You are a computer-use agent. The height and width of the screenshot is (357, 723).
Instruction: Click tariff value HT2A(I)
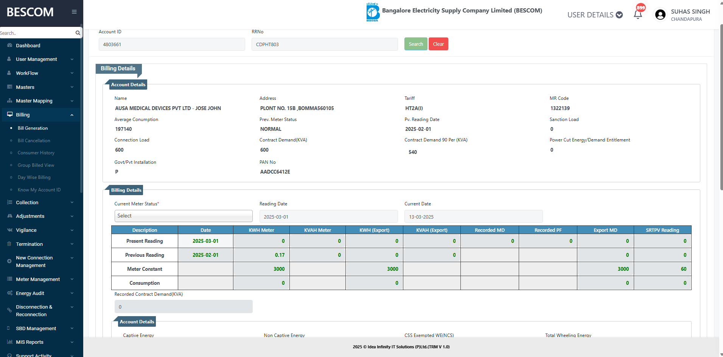tap(414, 108)
